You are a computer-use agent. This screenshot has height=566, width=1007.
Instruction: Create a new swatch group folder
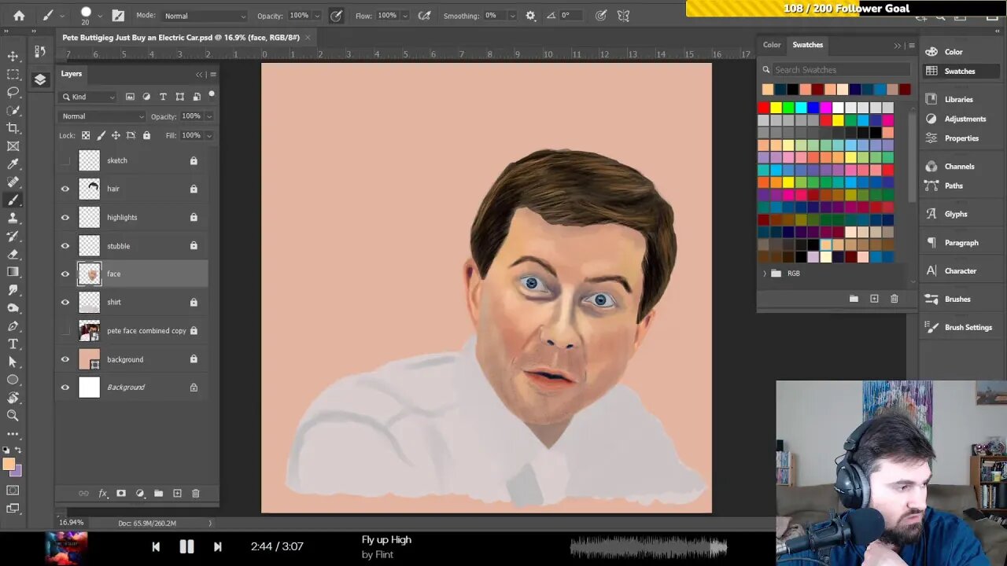pyautogui.click(x=854, y=299)
